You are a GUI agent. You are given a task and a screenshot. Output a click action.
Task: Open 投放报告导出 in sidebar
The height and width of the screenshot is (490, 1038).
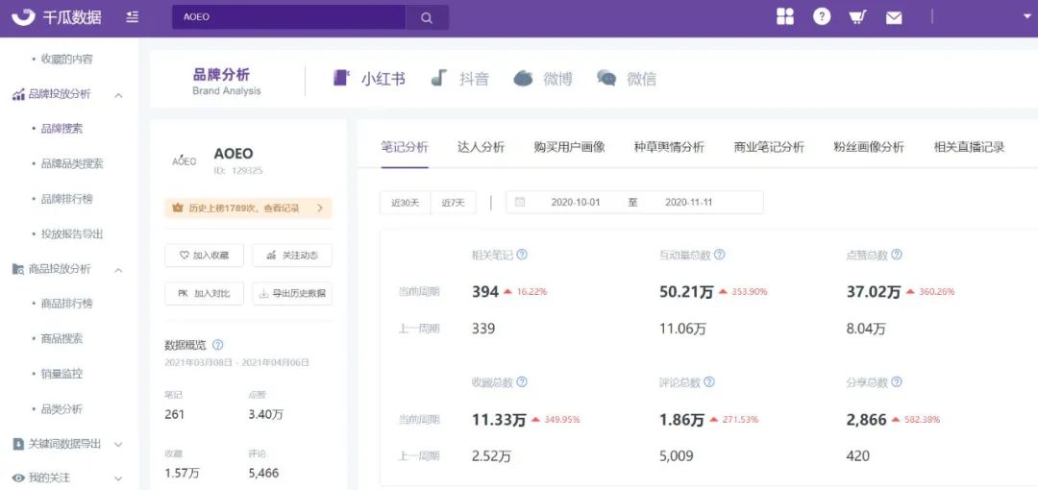(71, 233)
